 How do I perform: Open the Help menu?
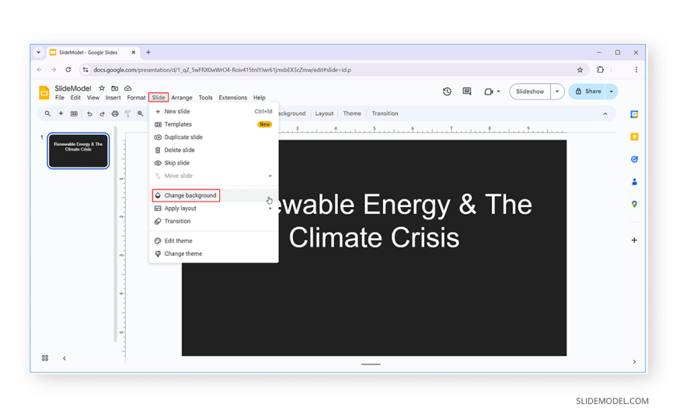259,98
